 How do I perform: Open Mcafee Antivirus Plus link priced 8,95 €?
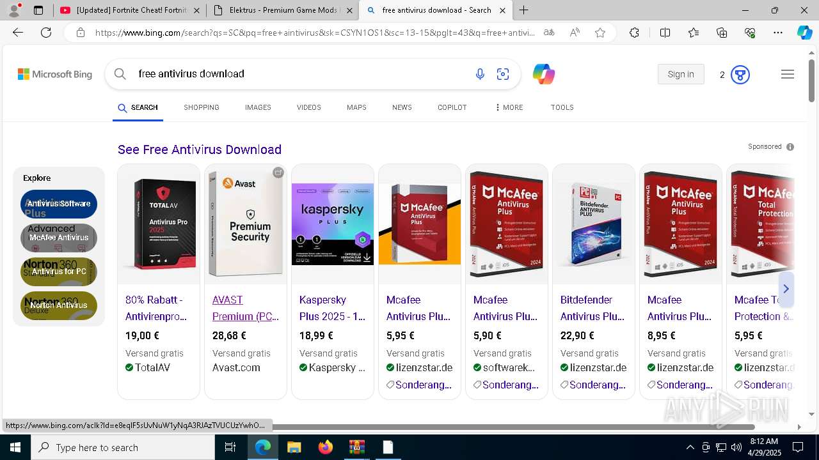coord(680,308)
